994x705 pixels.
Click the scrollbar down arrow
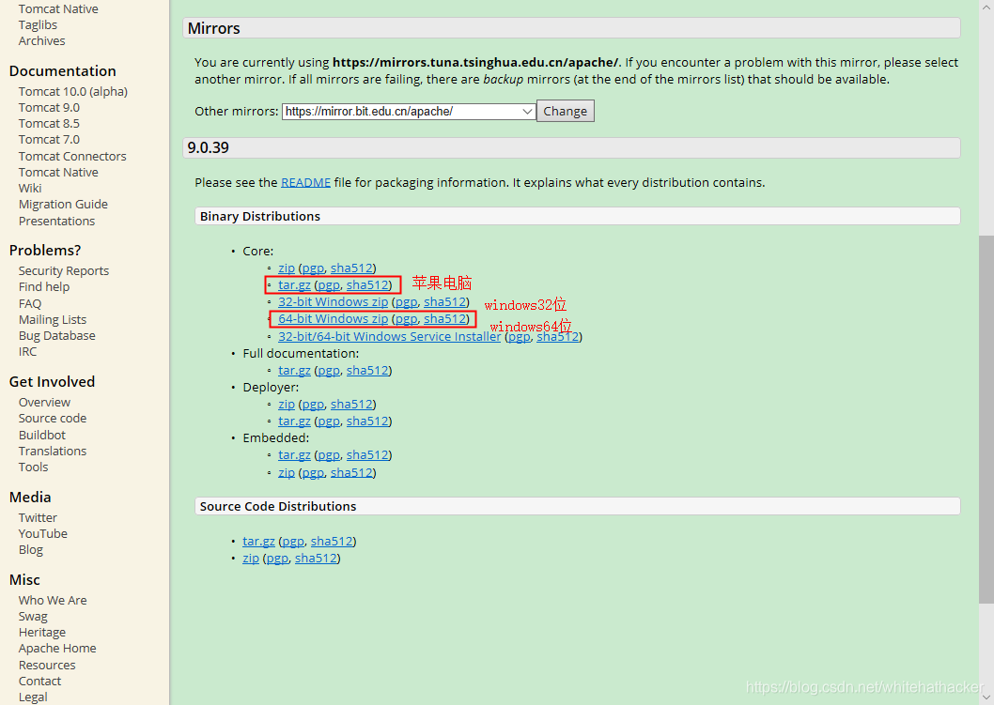[986, 697]
